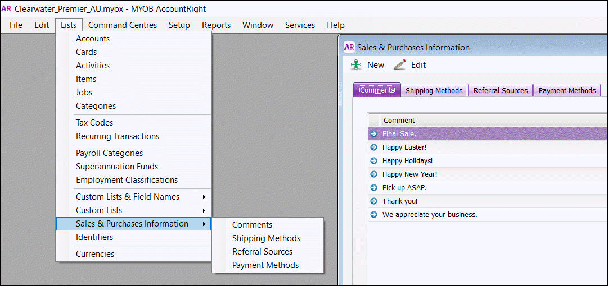This screenshot has width=608, height=286.
Task: Select 'We appreciate your business.' comment row
Action: pyautogui.click(x=488, y=214)
